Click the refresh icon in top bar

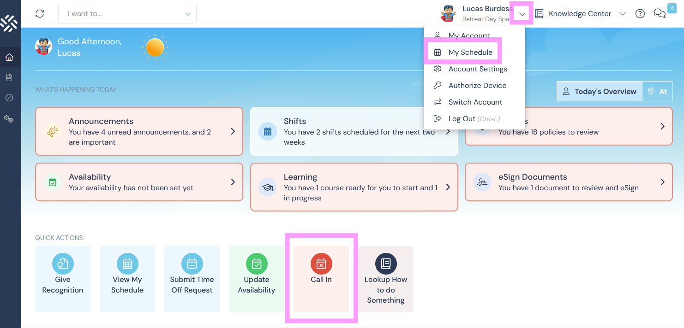40,14
